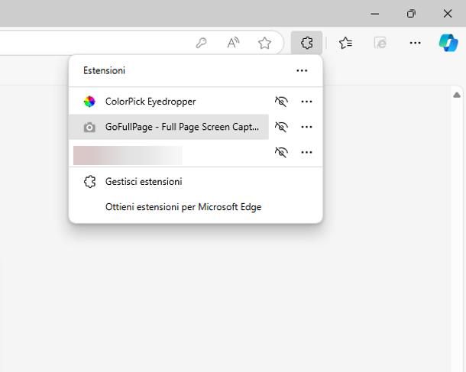The width and height of the screenshot is (466, 372).
Task: Open more actions for ColorPick Eyedropper
Action: (x=306, y=102)
